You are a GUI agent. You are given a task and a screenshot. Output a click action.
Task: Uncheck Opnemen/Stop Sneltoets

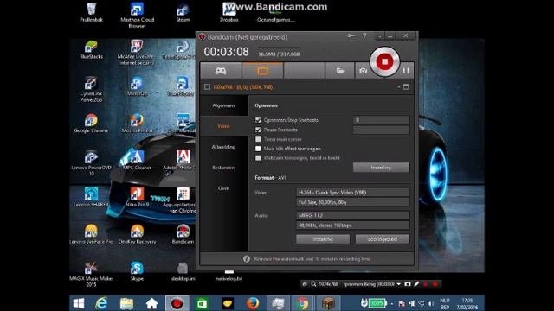258,120
